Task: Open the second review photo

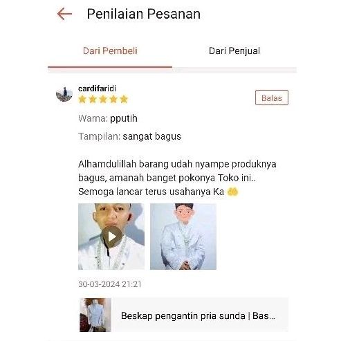Action: (x=183, y=237)
